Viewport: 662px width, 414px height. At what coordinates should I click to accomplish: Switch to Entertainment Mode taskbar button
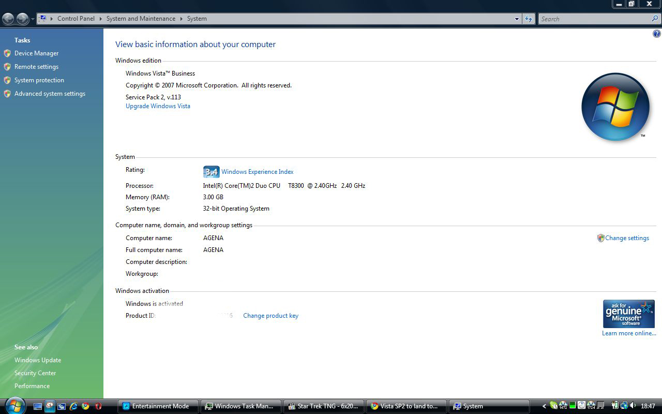coord(159,406)
